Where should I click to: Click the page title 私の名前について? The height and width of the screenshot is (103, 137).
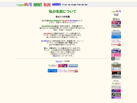[63, 11]
